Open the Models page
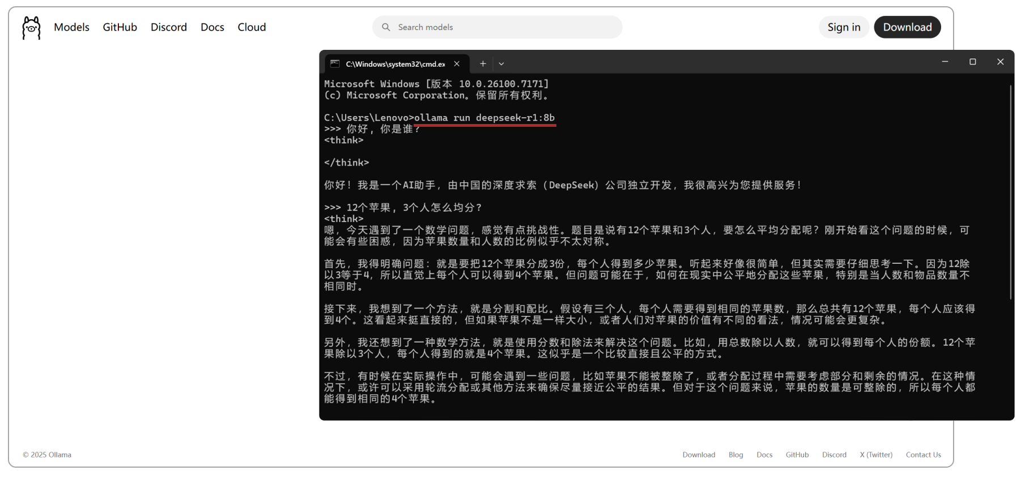This screenshot has width=1025, height=479. [x=71, y=27]
